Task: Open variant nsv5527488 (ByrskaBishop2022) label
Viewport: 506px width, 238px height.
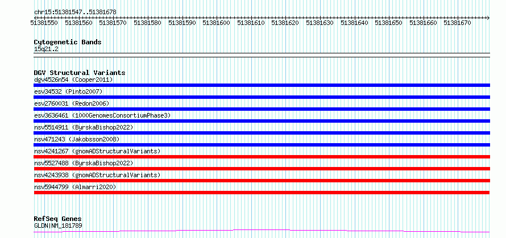Action: (x=84, y=163)
